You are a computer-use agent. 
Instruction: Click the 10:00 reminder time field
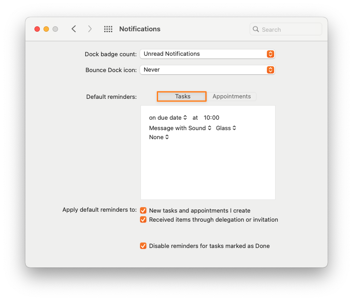[x=212, y=118]
